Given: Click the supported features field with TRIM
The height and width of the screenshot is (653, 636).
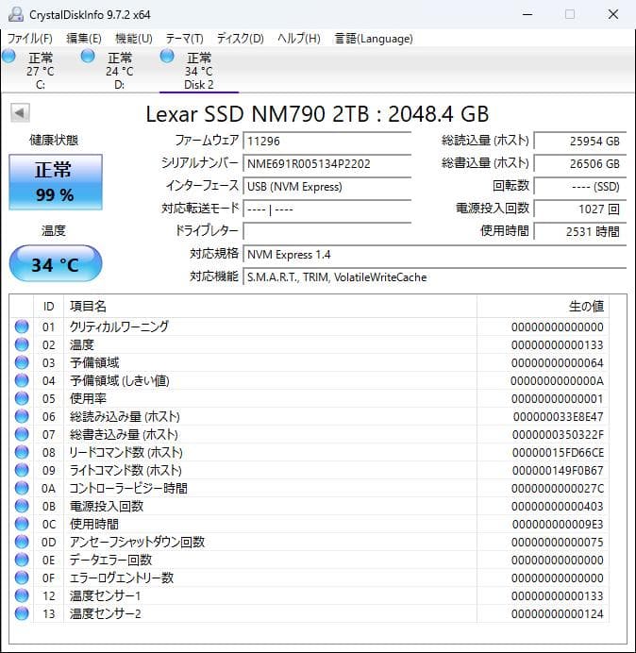Looking at the screenshot, I should pos(434,276).
